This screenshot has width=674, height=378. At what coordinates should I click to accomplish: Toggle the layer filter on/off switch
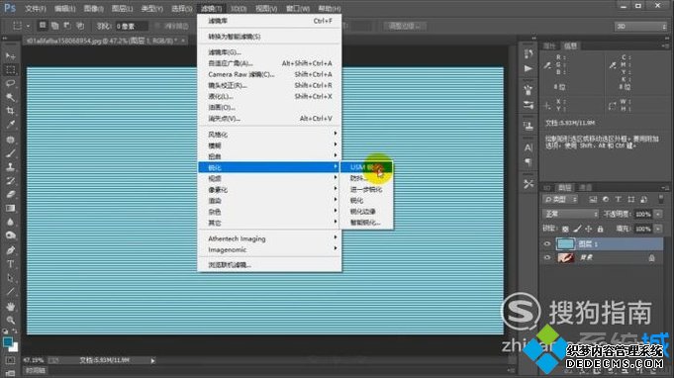point(661,199)
